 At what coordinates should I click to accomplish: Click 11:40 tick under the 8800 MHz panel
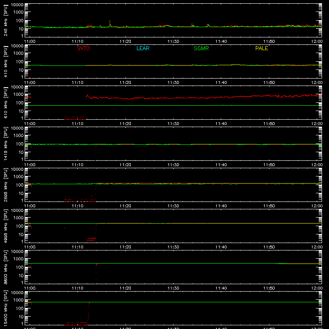pos(221,288)
